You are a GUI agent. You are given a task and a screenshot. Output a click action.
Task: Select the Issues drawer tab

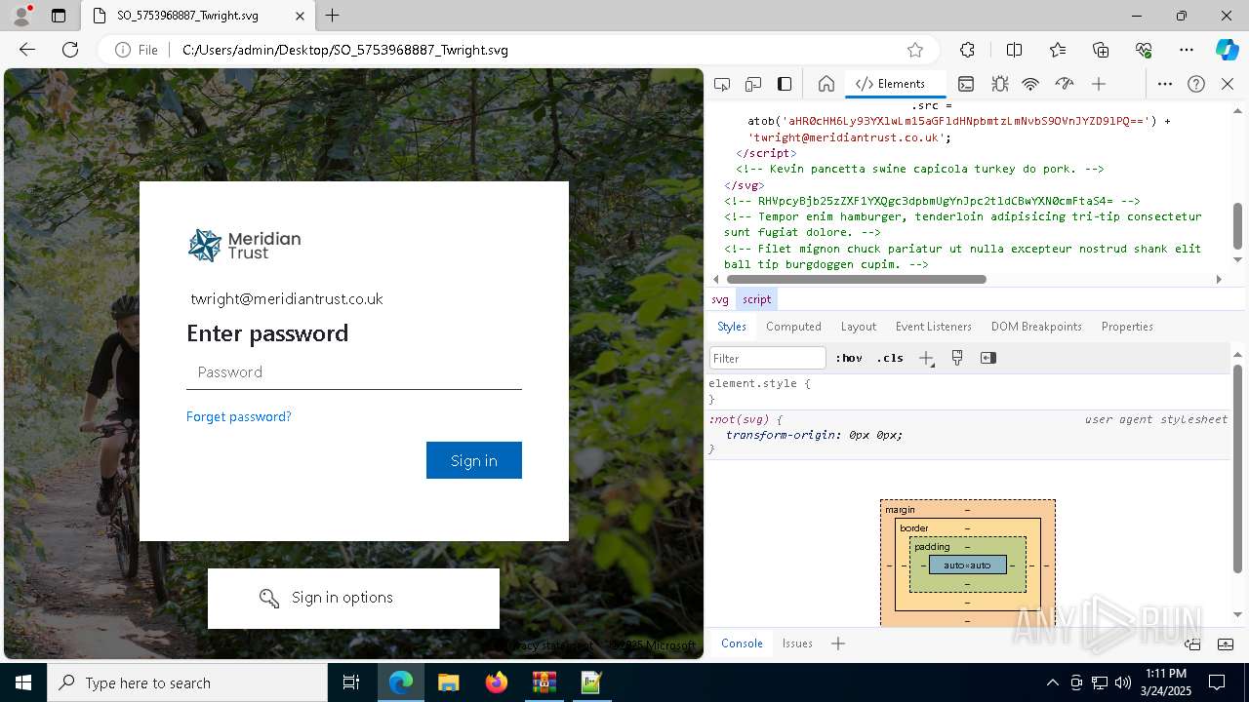click(x=797, y=643)
